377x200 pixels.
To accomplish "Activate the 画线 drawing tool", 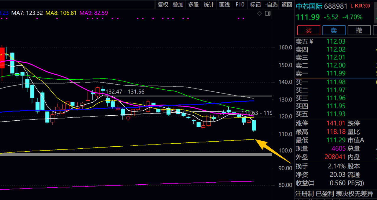I will (224, 4).
